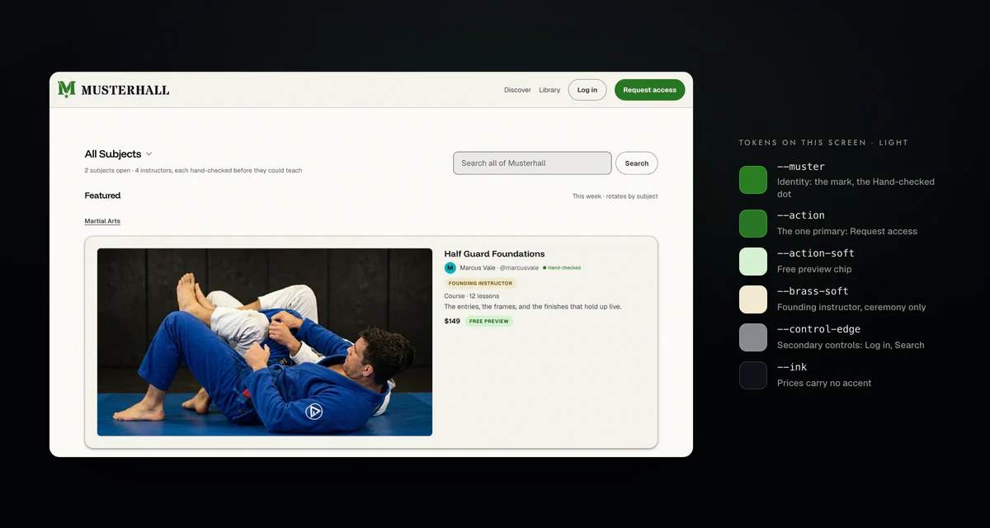Click the Musterhall M logo mark
The image size is (990, 528).
[67, 89]
